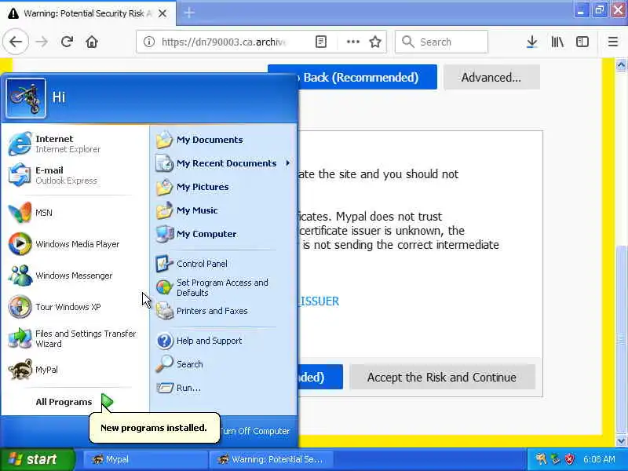Click the page scrollbar up arrow

pyautogui.click(x=621, y=64)
